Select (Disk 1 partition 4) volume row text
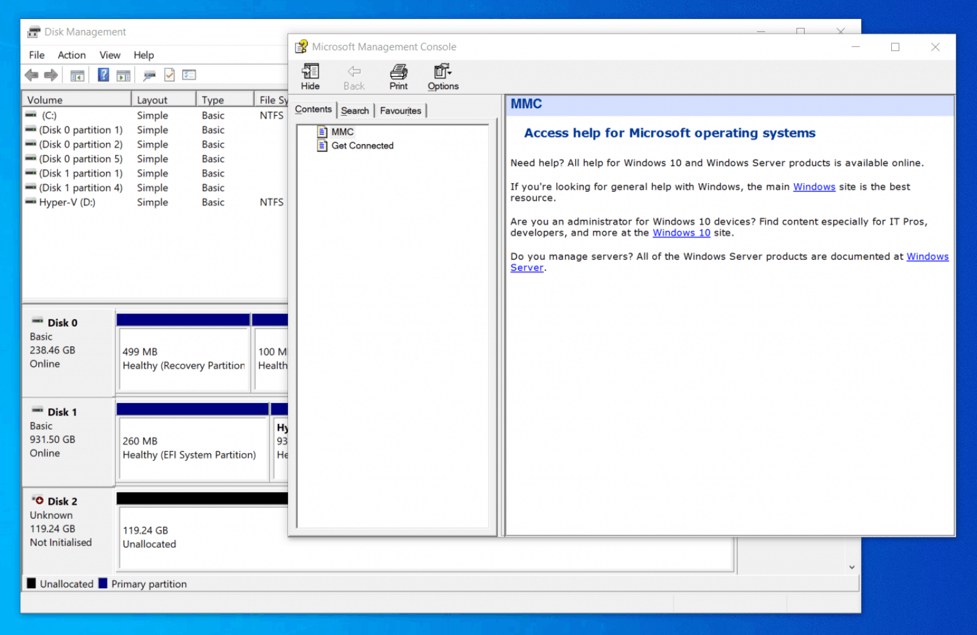977x635 pixels. (81, 188)
